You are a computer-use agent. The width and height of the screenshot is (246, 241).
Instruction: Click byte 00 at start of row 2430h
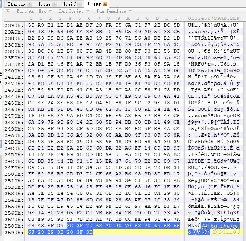click(31, 90)
